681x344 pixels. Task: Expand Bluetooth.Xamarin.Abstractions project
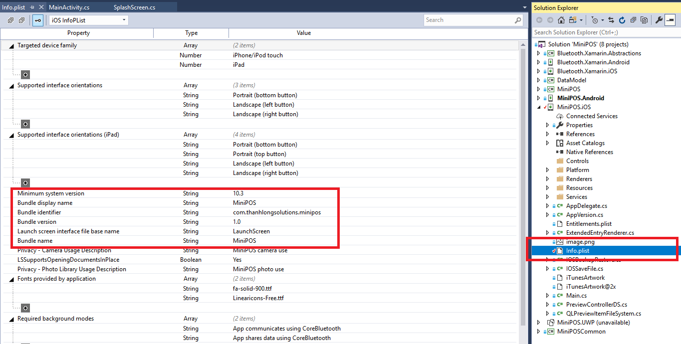(538, 53)
